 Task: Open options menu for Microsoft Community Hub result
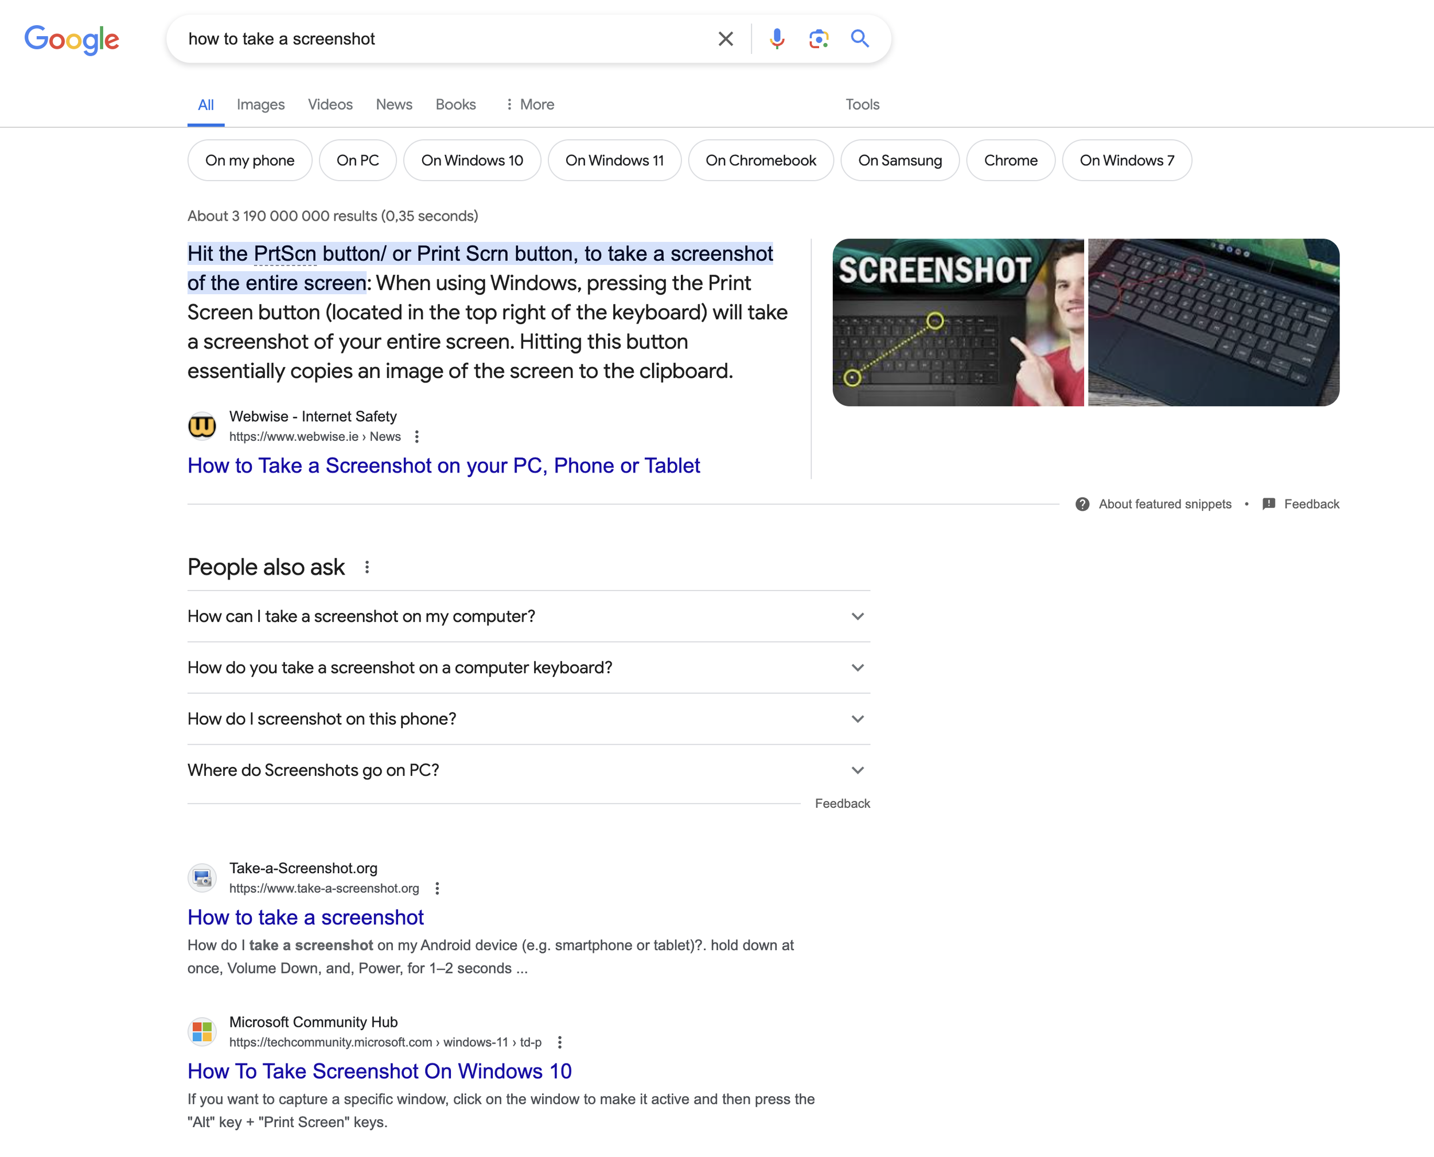click(x=559, y=1042)
